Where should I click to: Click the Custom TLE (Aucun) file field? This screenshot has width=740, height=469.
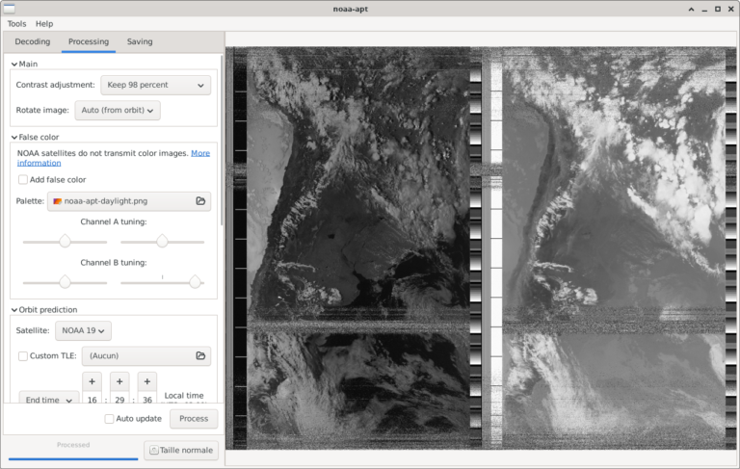pyautogui.click(x=146, y=355)
